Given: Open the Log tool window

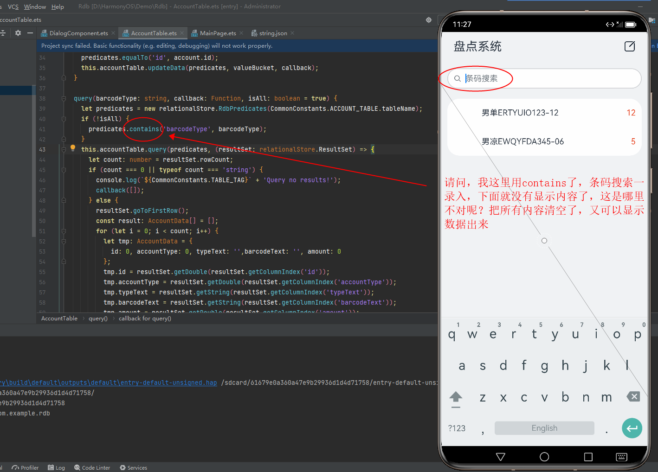Looking at the screenshot, I should click(x=56, y=467).
